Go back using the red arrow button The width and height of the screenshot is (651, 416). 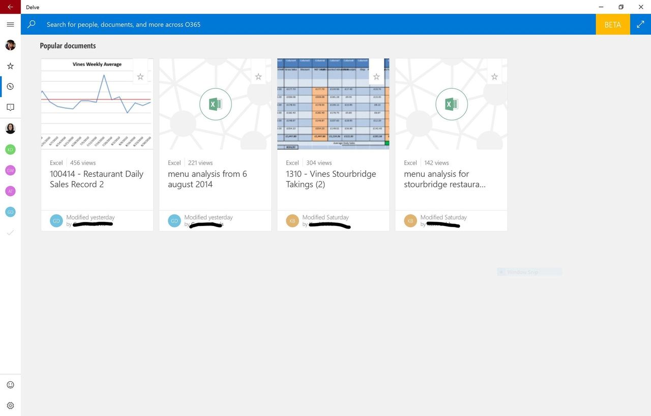10,7
